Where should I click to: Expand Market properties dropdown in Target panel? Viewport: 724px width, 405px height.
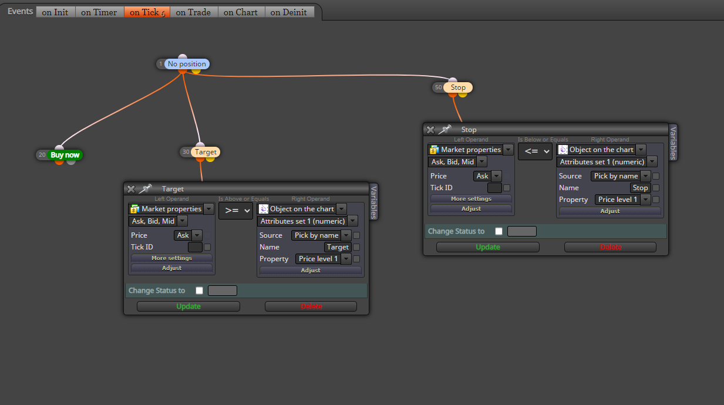click(208, 209)
